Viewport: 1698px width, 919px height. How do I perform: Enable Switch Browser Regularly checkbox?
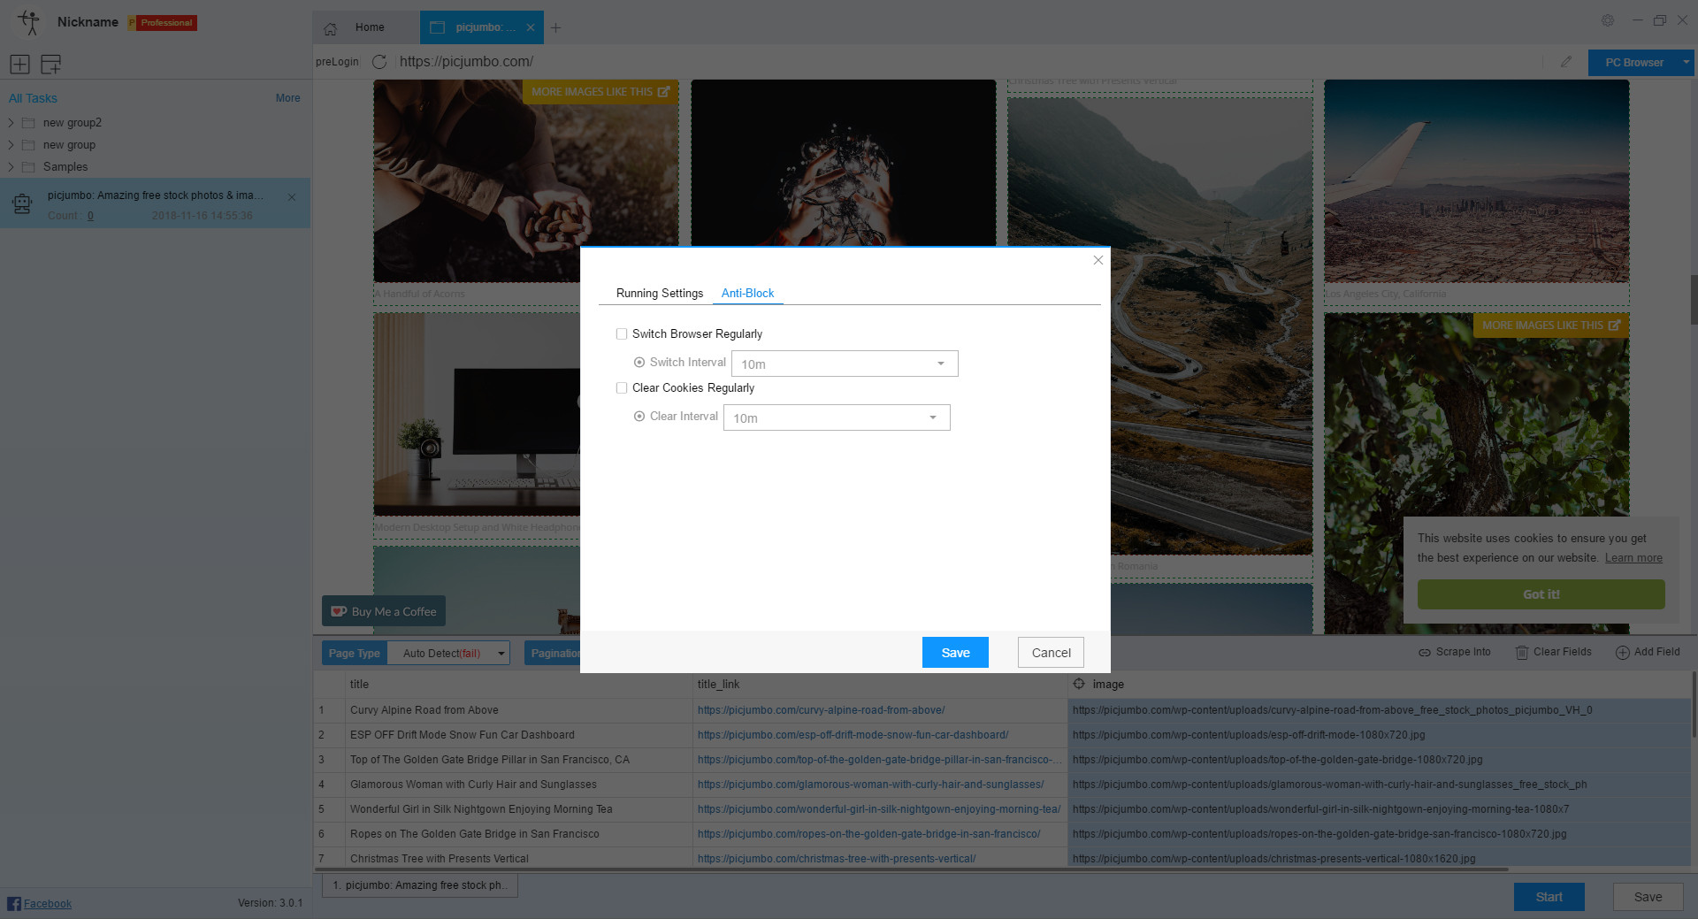point(622,334)
